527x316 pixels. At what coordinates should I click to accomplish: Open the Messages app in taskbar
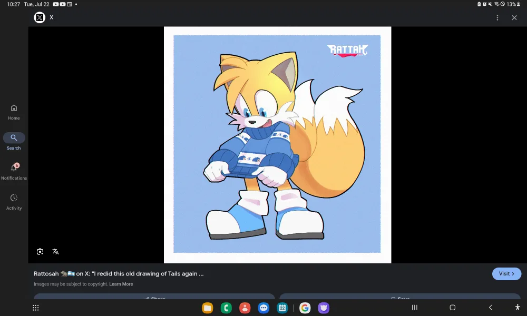click(x=263, y=308)
